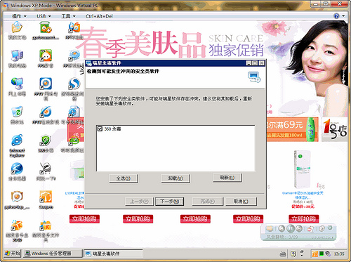
Task: Click the first 立即抢购 red button
Action: 84,219
